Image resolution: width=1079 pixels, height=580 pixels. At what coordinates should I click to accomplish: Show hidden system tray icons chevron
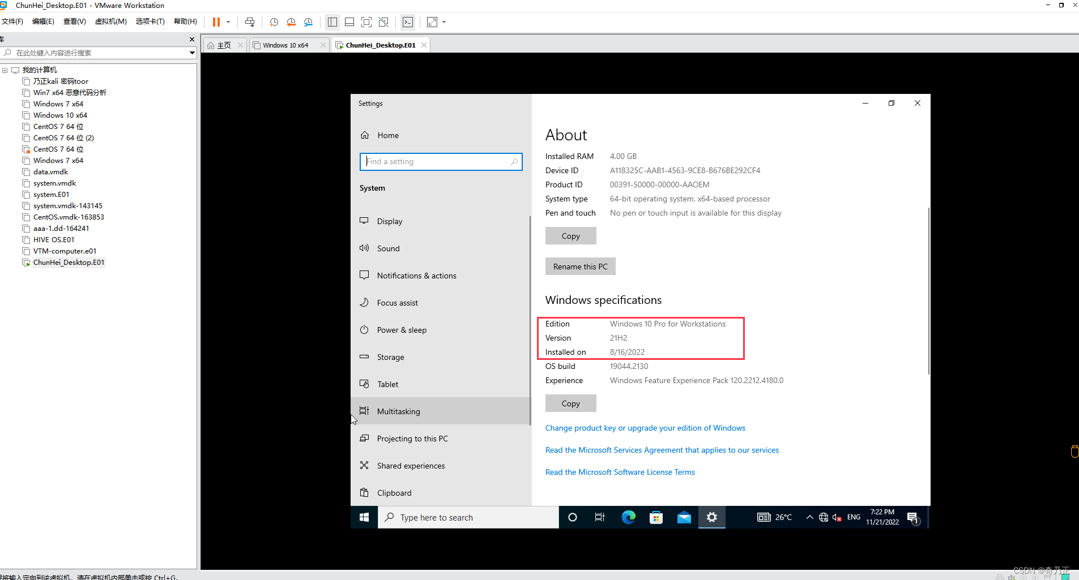(809, 517)
